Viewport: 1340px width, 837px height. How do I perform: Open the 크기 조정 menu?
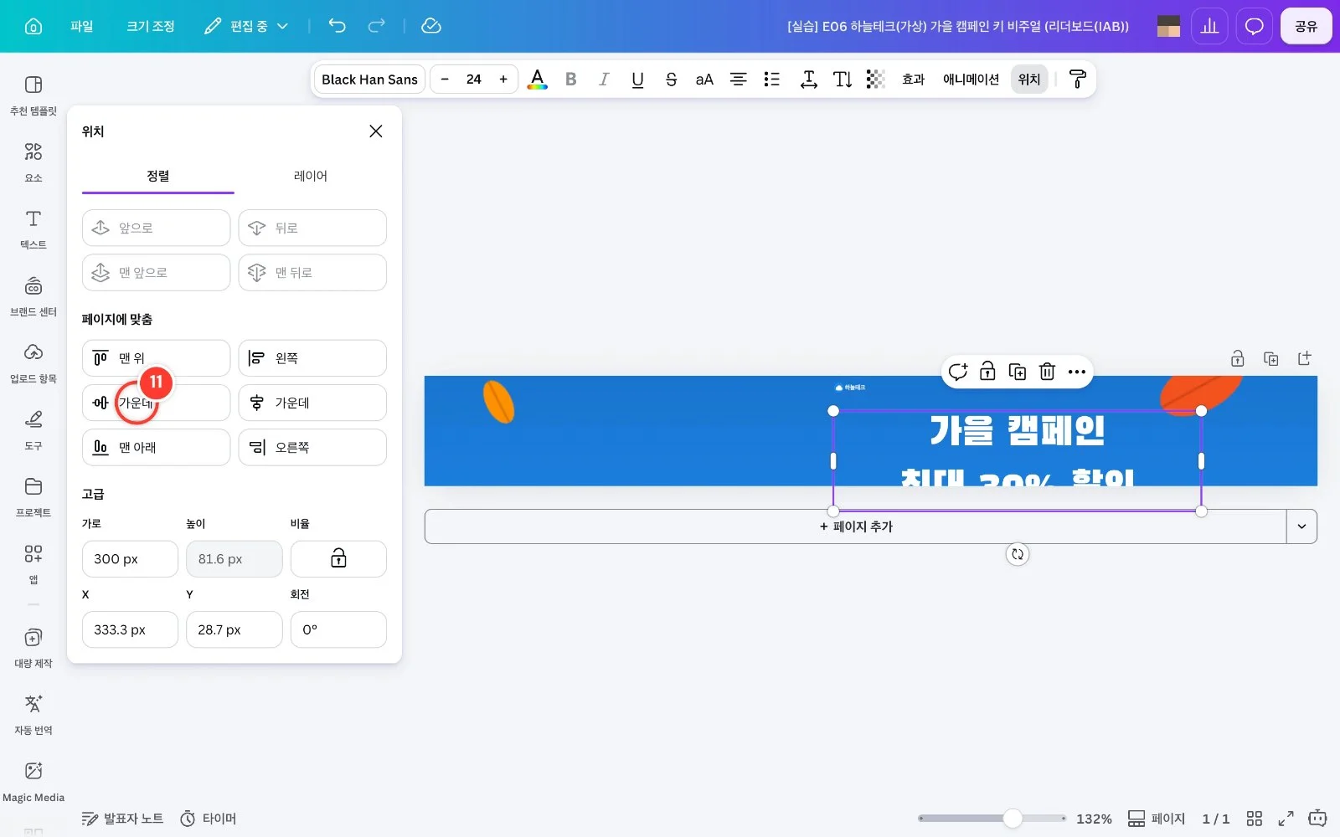tap(151, 26)
